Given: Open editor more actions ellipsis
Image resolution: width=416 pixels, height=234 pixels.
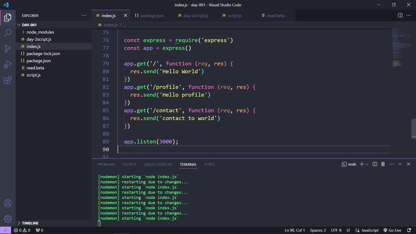Looking at the screenshot, I should 409,16.
